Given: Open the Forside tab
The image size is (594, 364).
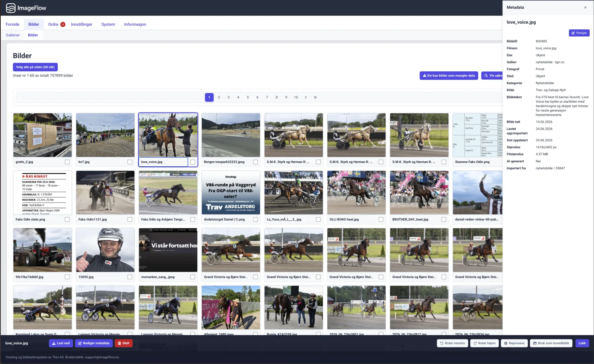Looking at the screenshot, I should tap(13, 24).
